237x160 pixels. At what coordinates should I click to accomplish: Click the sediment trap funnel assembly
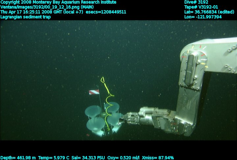click(x=104, y=120)
